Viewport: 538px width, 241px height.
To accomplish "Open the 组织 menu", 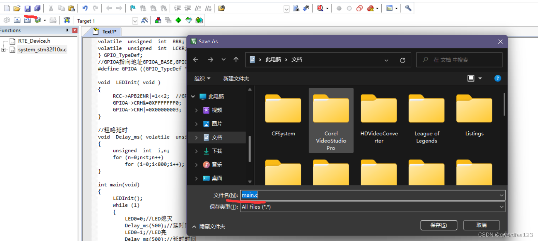I will pos(202,78).
